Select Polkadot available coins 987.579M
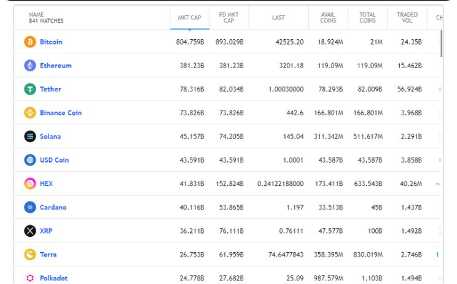The height and width of the screenshot is (284, 457). pos(329,278)
